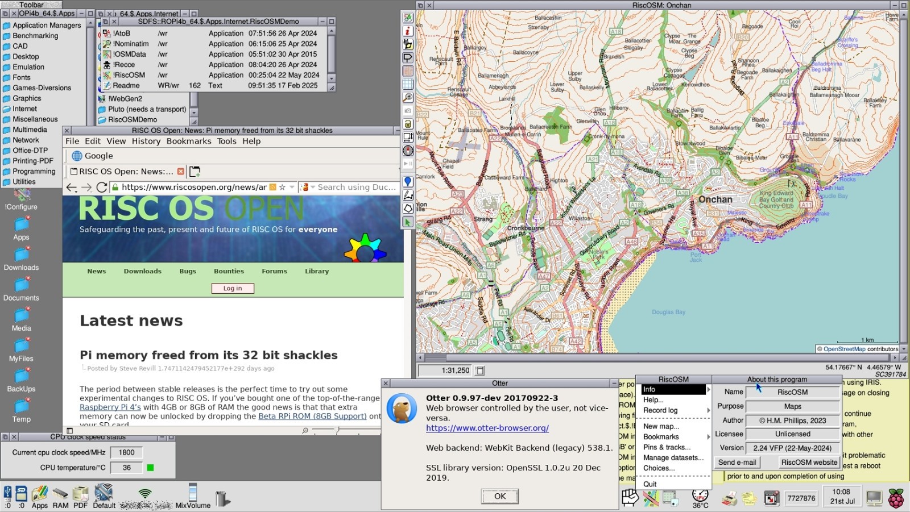910x512 pixels.
Task: Click the reload icon in Otter
Action: coord(102,187)
